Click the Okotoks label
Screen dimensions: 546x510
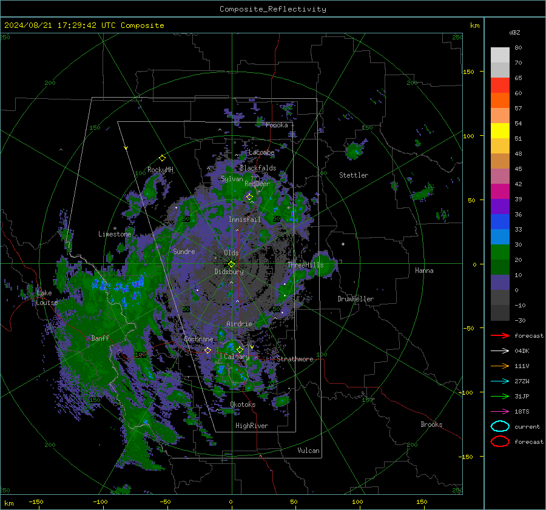click(x=243, y=404)
